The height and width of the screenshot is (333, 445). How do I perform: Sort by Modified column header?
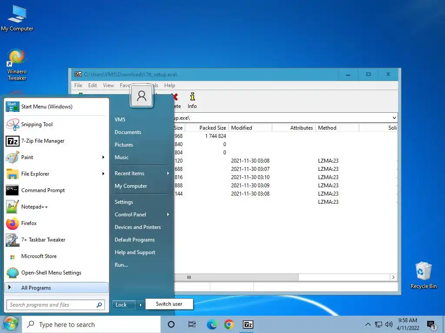250,128
